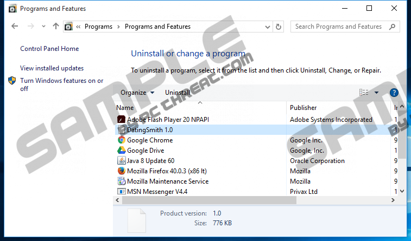The height and width of the screenshot is (241, 411).
Task: Click Adobe Systems Incorporated publisher cell
Action: (x=331, y=120)
